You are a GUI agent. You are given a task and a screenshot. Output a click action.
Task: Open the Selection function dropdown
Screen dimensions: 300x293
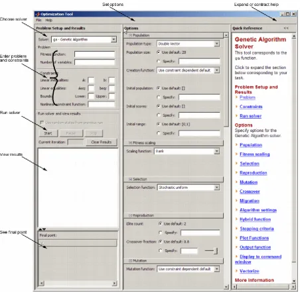click(217, 188)
